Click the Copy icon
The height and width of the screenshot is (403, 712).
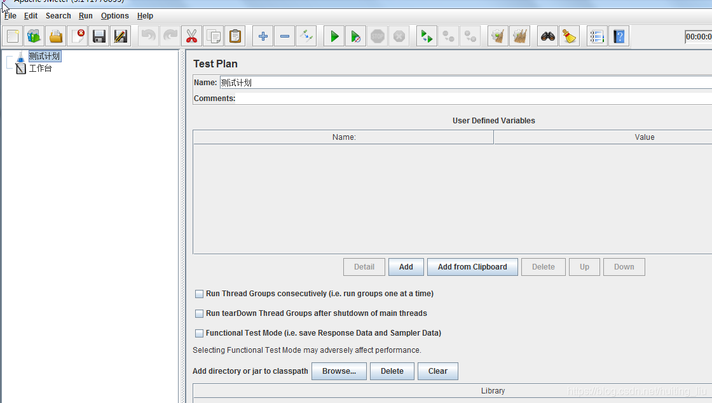click(x=214, y=36)
